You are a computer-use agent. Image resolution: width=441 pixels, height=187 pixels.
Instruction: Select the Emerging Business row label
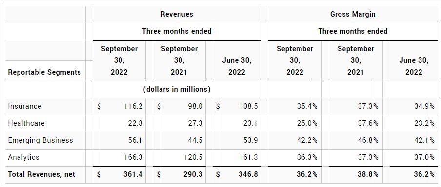pyautogui.click(x=40, y=140)
